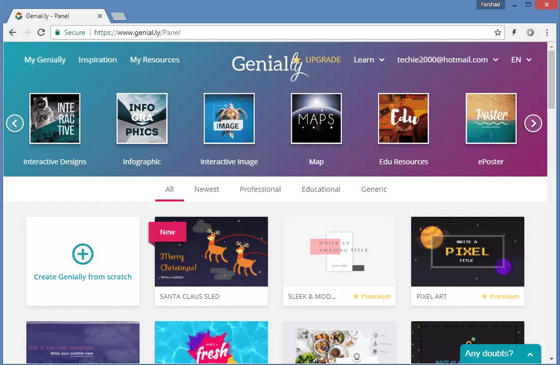The height and width of the screenshot is (365, 560).
Task: Open the EN language dropdown
Action: point(521,60)
